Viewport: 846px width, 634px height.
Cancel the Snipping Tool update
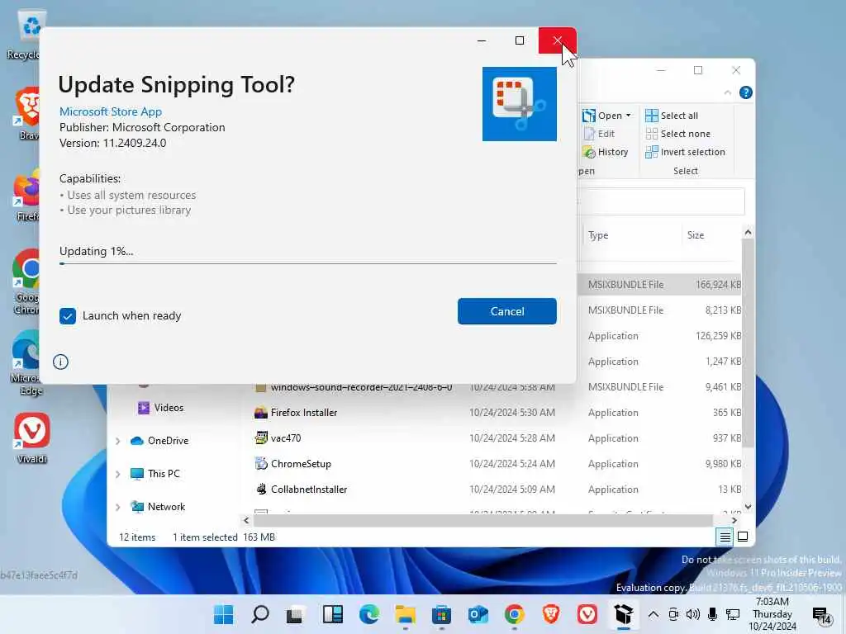506,311
